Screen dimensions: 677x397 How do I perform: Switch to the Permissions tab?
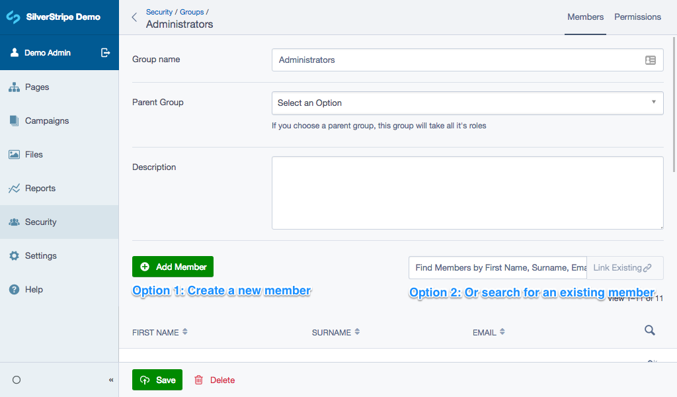[637, 17]
